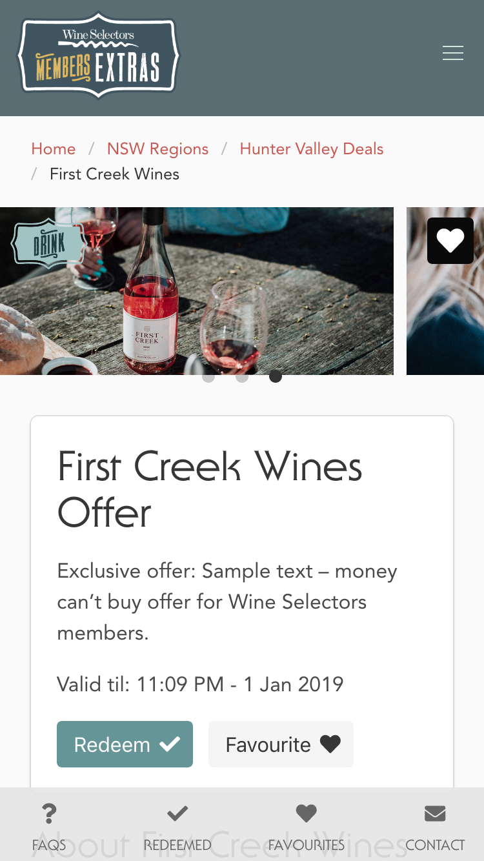
Task: Open Hunter Valley Deals breadcrumb
Action: pyautogui.click(x=312, y=149)
